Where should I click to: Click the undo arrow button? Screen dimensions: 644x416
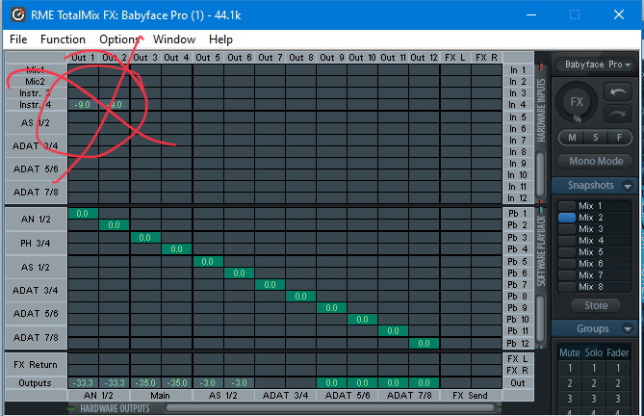[x=617, y=92]
